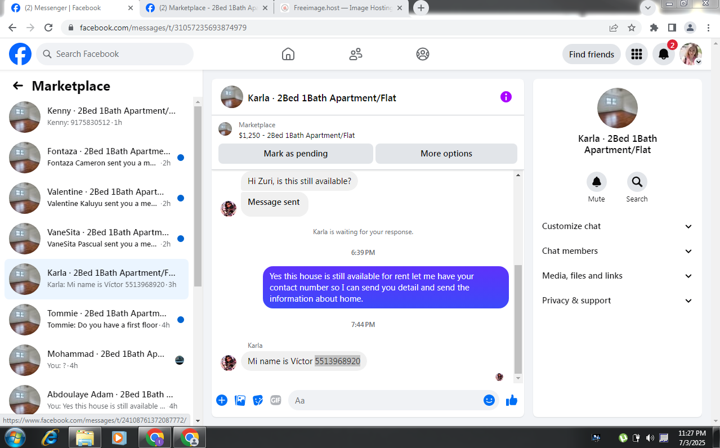The width and height of the screenshot is (720, 448).
Task: Expand Media, files and links section
Action: pos(618,276)
